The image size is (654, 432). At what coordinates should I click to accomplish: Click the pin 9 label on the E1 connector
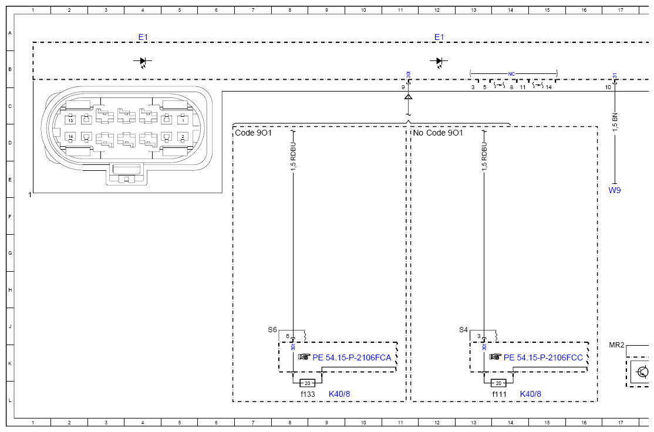pyautogui.click(x=403, y=87)
